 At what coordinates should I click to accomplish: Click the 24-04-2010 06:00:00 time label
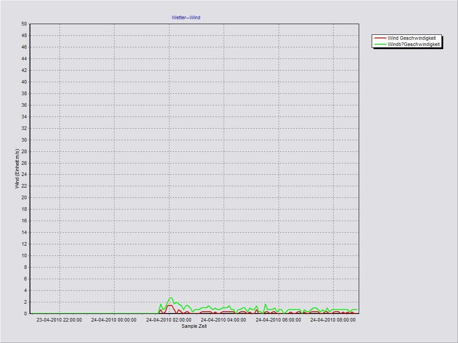[x=278, y=320]
